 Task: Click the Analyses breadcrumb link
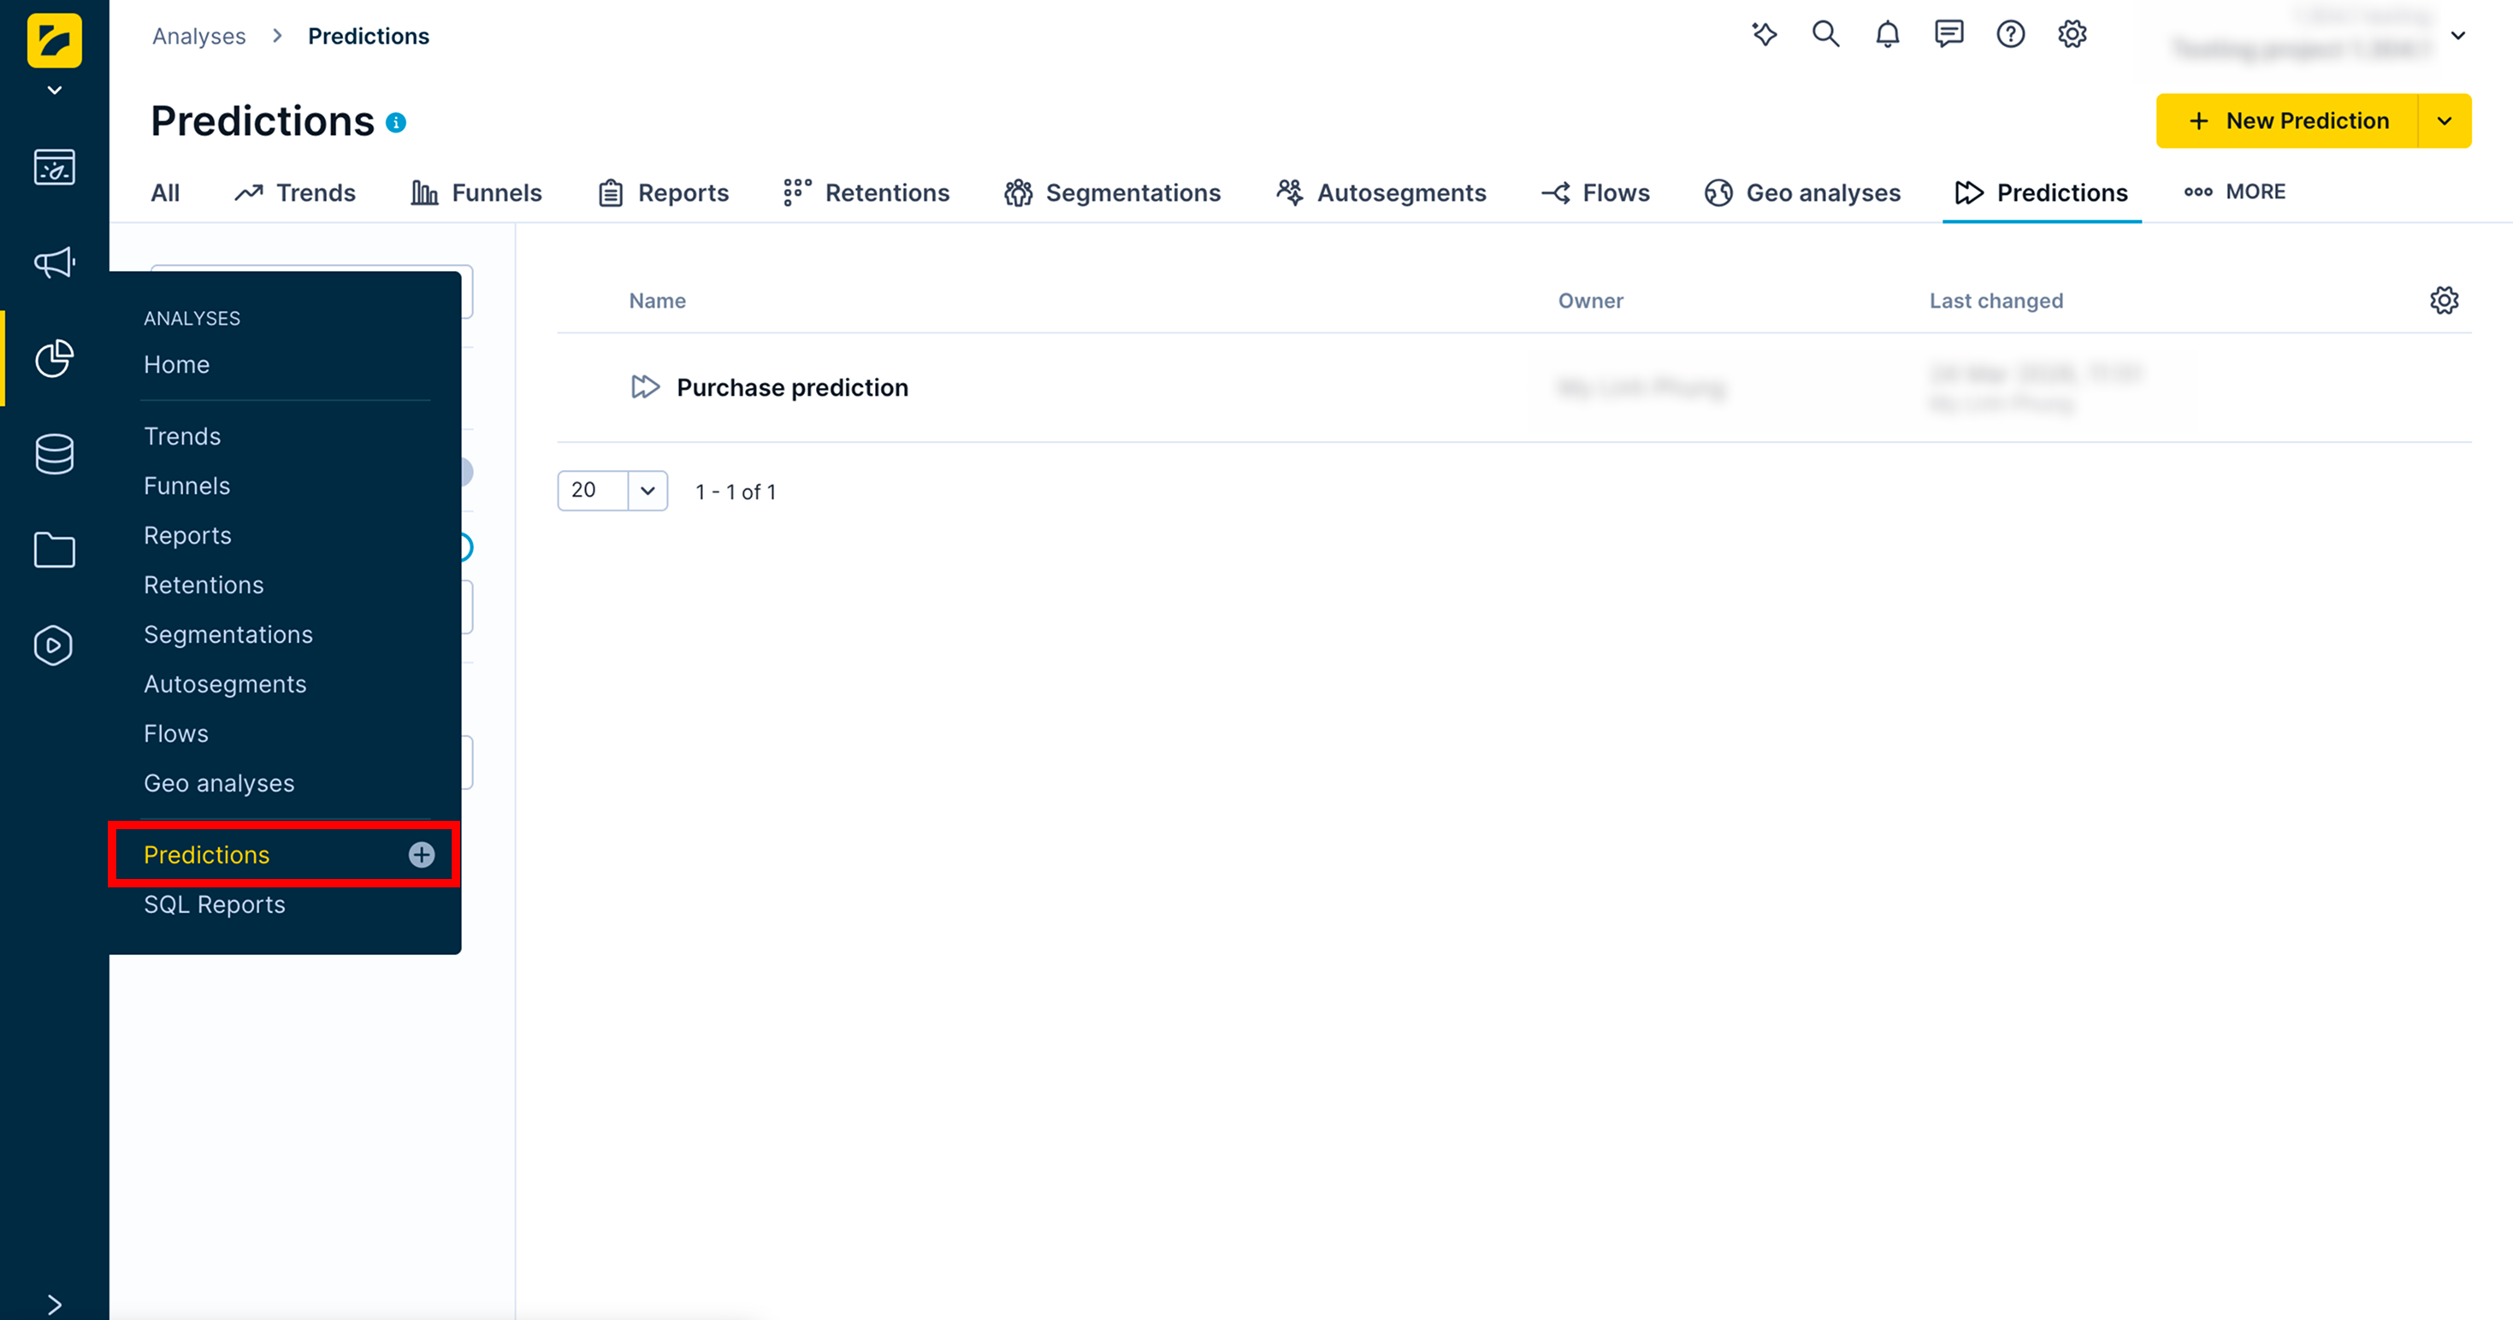pos(199,36)
